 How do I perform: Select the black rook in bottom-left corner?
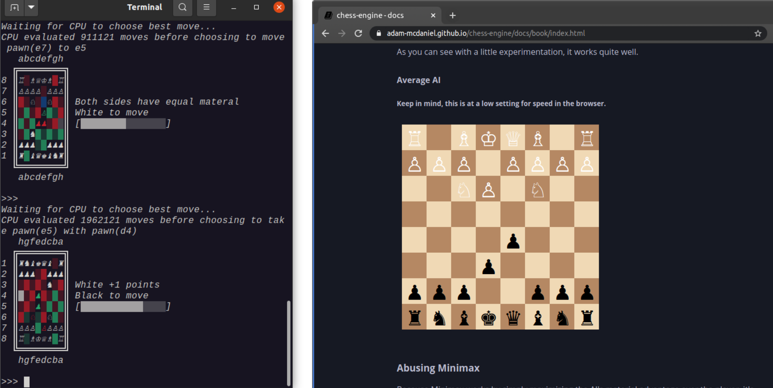(415, 318)
